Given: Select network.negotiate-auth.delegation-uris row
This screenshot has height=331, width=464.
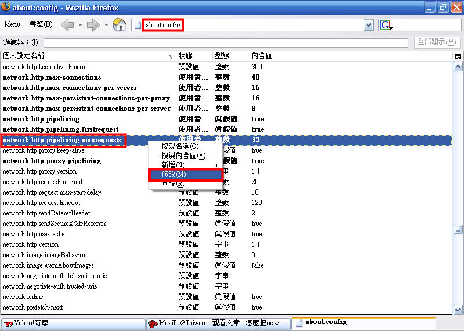Looking at the screenshot, I should [226, 276].
